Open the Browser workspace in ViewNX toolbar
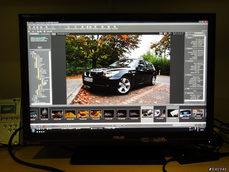229x172 pixels. (x=29, y=28)
